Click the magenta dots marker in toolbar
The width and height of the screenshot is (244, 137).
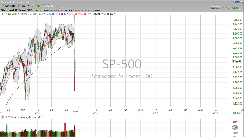(59, 7)
